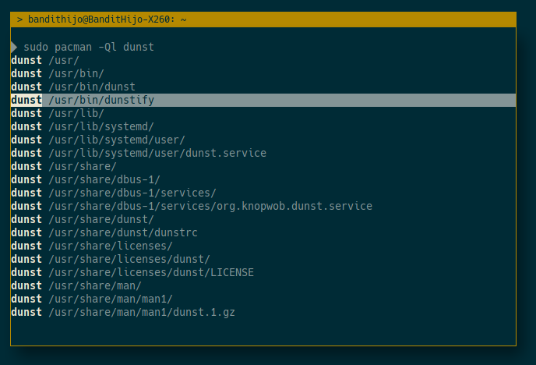Click the /usr/share/licenses/ directory line
This screenshot has width=536, height=365.
point(110,246)
